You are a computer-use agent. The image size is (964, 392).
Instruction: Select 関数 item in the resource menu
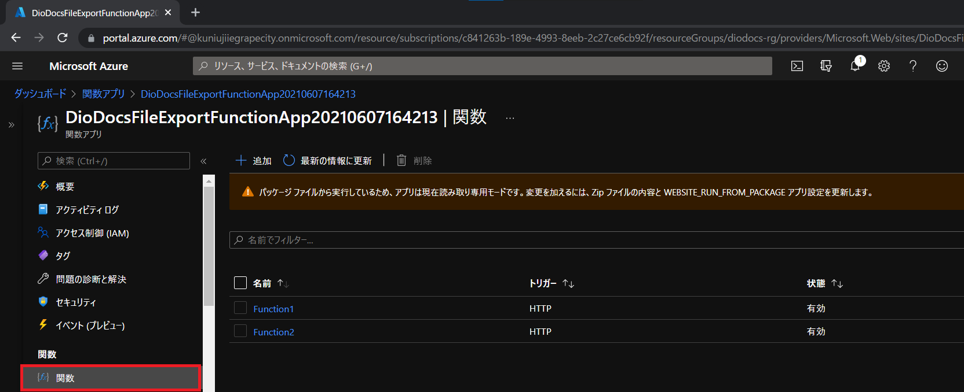[x=111, y=378]
